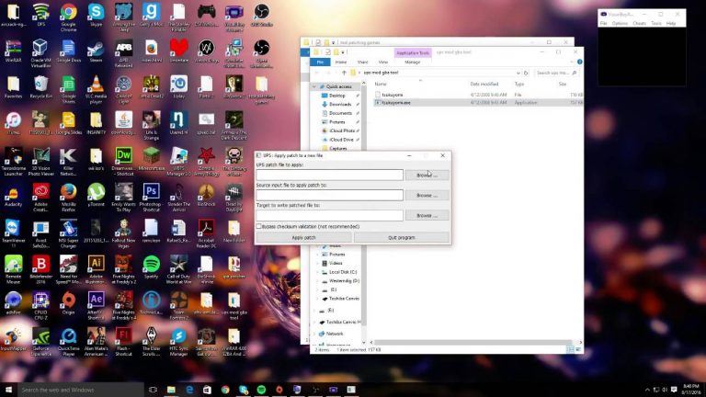Expand the Local Disk (C:) tree node

point(318,272)
